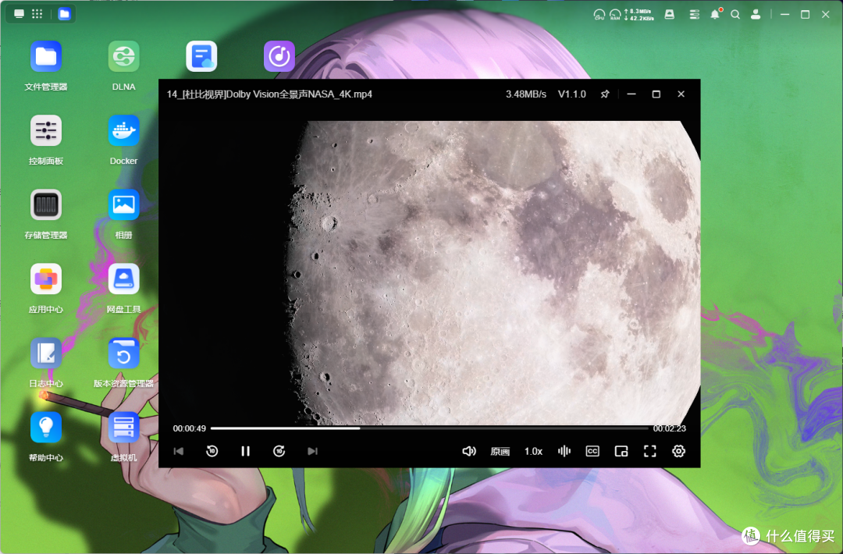Viewport: 843px width, 554px height.
Task: Open 日志中心 log center
Action: click(46, 353)
